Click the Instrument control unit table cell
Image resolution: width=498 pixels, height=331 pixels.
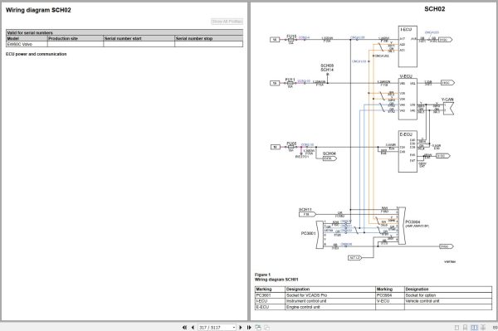330,301
